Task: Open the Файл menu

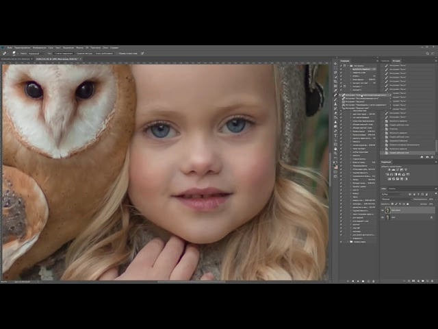Action: click(x=10, y=47)
